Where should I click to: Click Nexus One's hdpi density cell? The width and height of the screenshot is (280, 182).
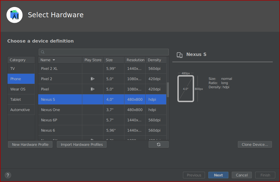(156, 110)
